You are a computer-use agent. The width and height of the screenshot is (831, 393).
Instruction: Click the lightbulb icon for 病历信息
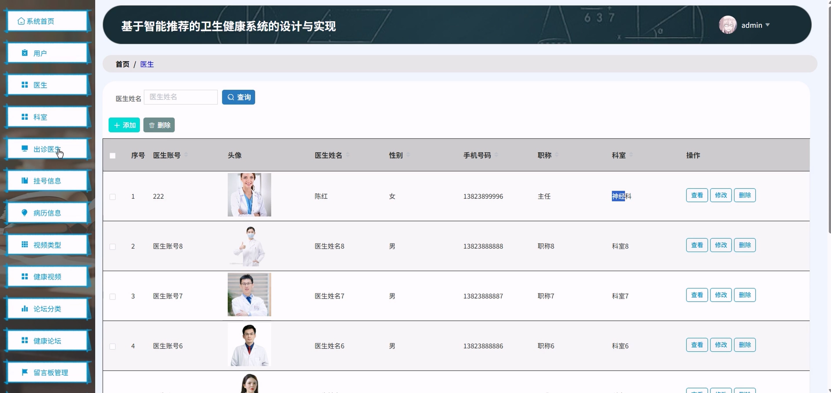[x=25, y=213]
